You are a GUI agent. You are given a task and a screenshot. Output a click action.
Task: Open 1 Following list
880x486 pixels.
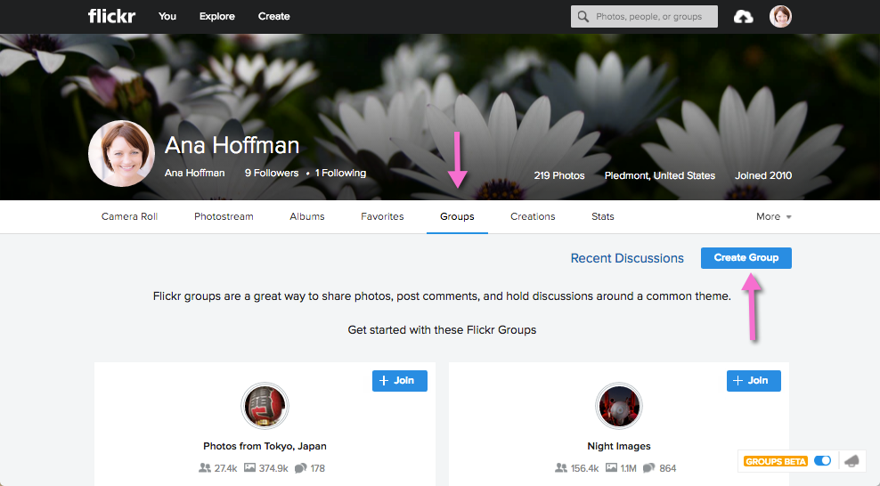point(340,174)
